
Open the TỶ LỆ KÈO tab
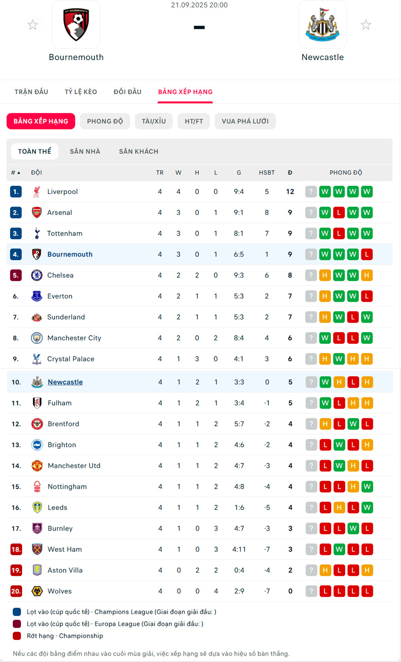click(81, 91)
